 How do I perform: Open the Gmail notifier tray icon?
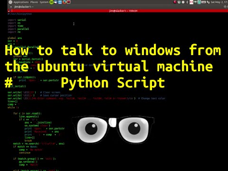[191, 2]
